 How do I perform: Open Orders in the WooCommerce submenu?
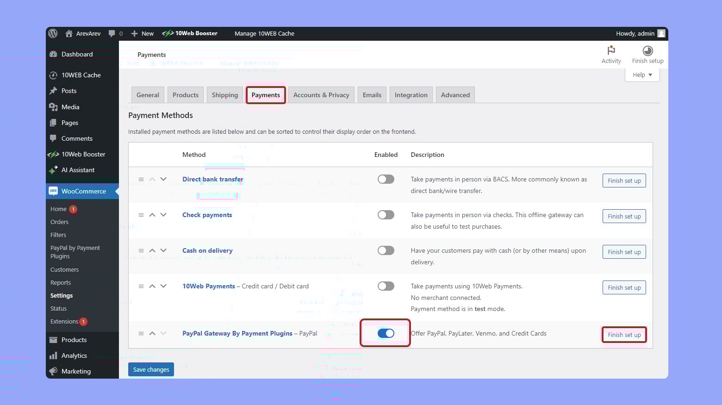(x=59, y=222)
